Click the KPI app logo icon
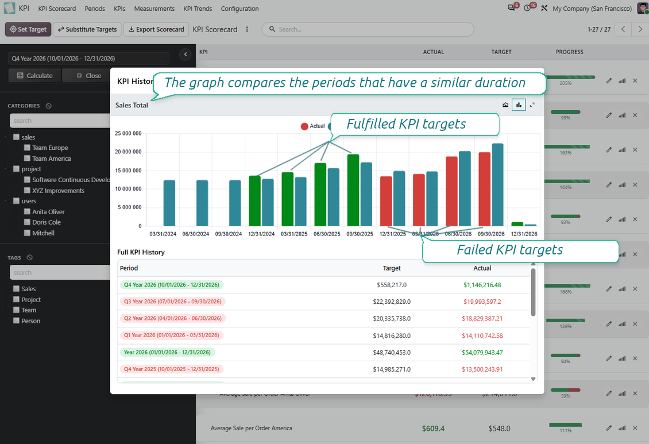This screenshot has height=444, width=649. coord(9,8)
